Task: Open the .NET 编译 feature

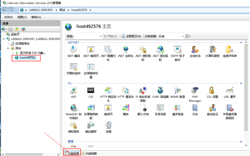Action: 73,51
